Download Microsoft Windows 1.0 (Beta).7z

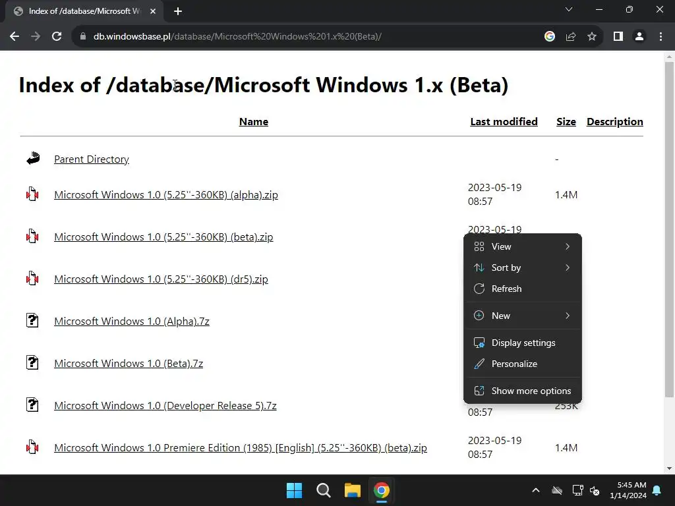click(x=129, y=364)
